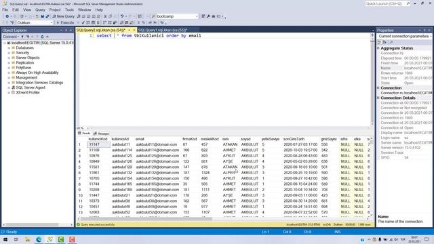Select the results cell containing 11147

[98, 144]
